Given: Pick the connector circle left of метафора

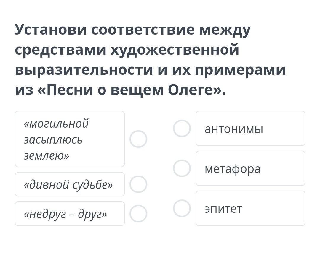Looking at the screenshot, I should click(182, 168).
